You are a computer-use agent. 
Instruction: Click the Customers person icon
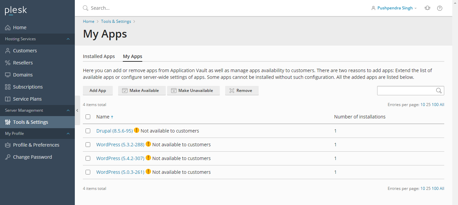[8, 51]
